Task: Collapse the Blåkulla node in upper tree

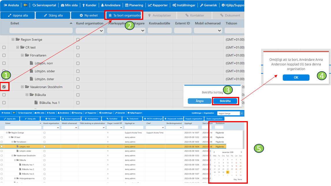Action: [27, 95]
